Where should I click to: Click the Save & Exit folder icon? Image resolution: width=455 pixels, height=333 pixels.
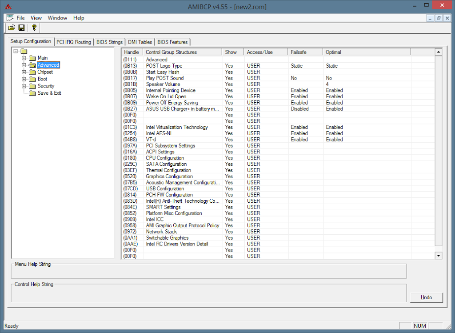point(32,93)
